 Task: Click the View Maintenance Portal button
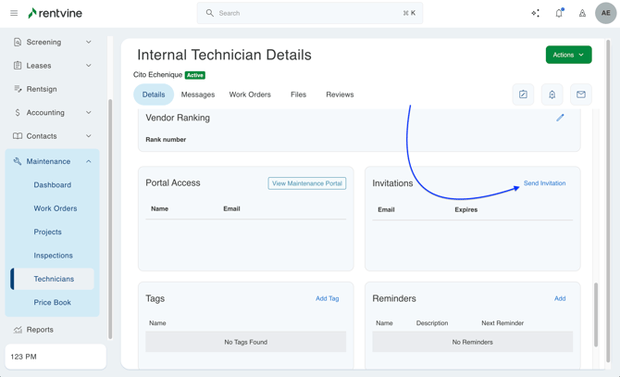click(307, 183)
